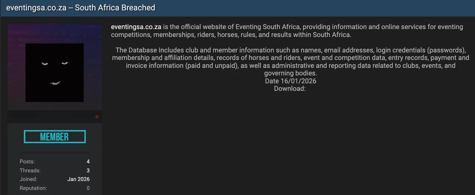Screen dimensions: 475x195
Task: Click the Posts: label in profile
Action: (27, 162)
